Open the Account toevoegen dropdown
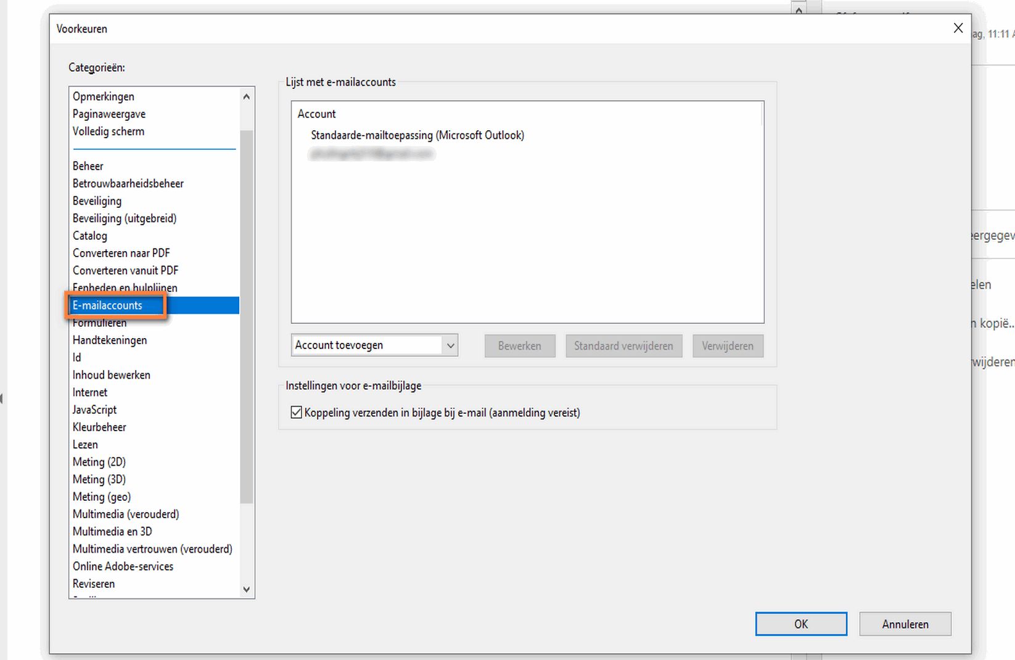 click(x=374, y=345)
